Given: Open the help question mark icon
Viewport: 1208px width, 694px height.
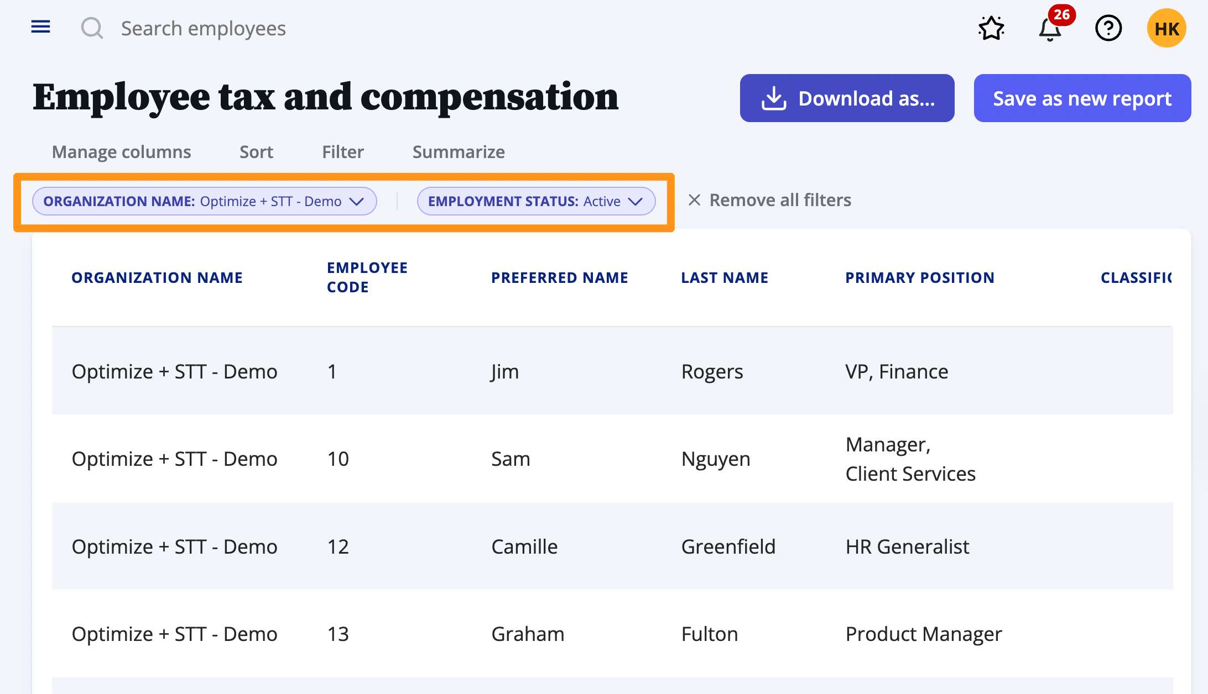Looking at the screenshot, I should click(x=1108, y=28).
